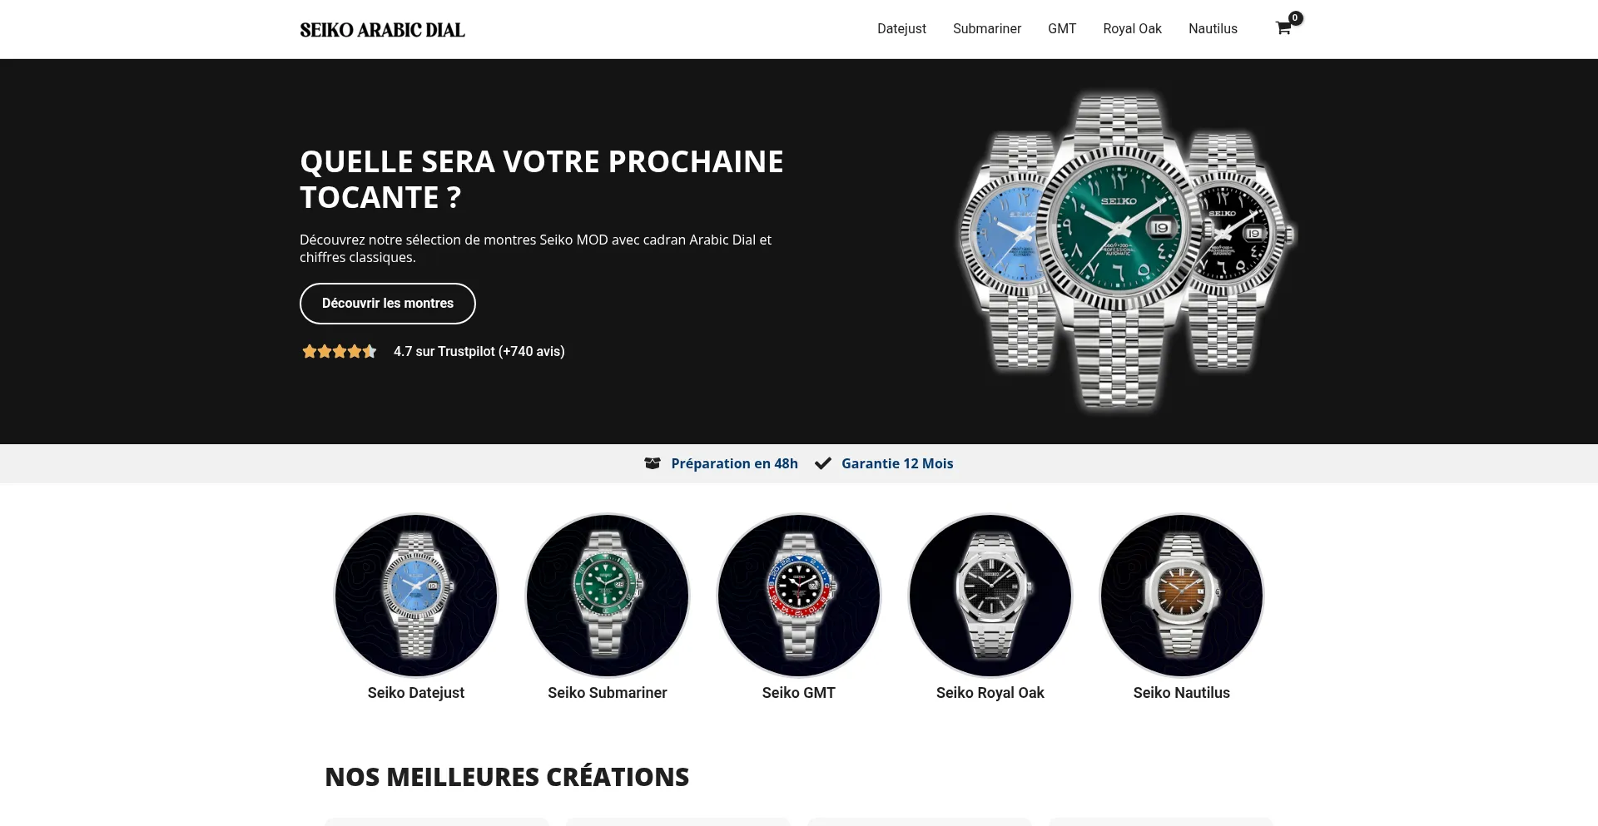Click the 4.7 sur Trustpilot review text
Viewport: 1598px width, 826px height.
click(x=479, y=351)
